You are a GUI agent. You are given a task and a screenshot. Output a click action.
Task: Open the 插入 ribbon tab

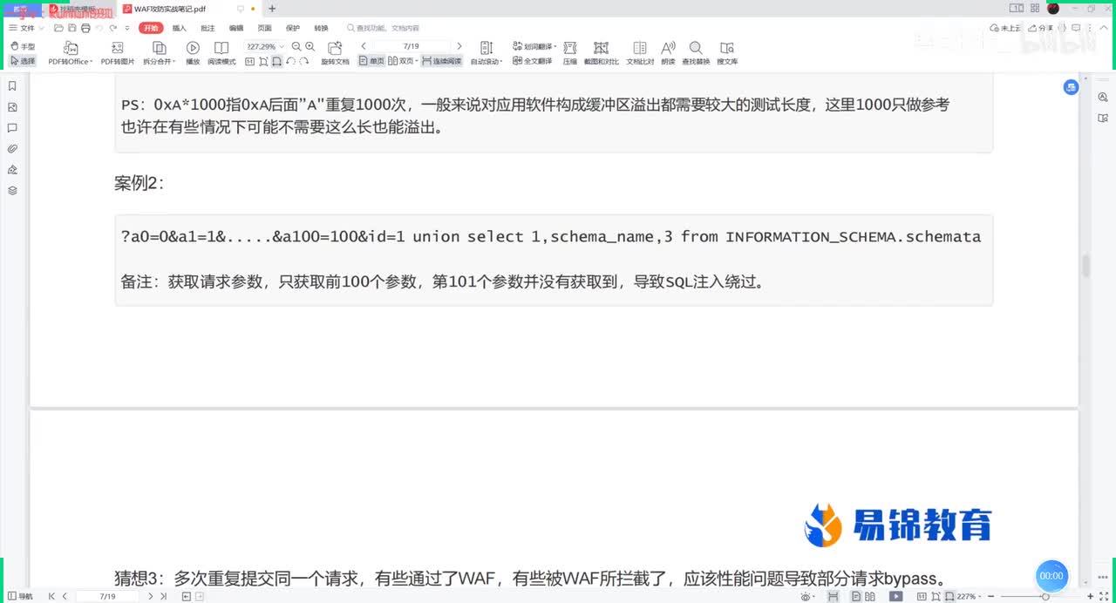[x=180, y=28]
